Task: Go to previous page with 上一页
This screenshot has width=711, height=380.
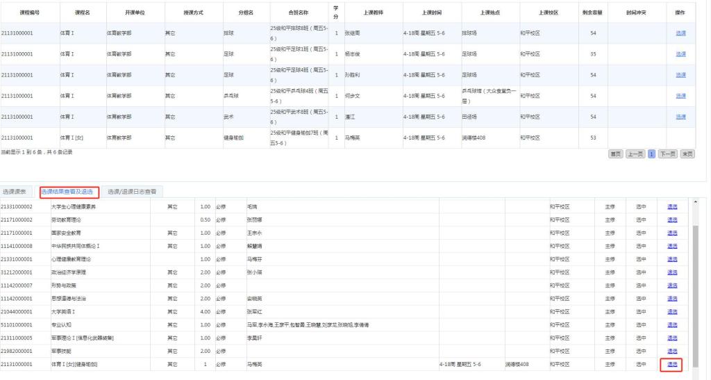Action: pyautogui.click(x=635, y=153)
